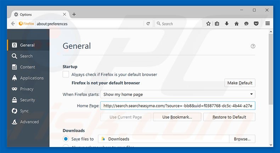The width and height of the screenshot is (280, 153).
Task: Open the hamburger menu
Action: pyautogui.click(x=268, y=24)
